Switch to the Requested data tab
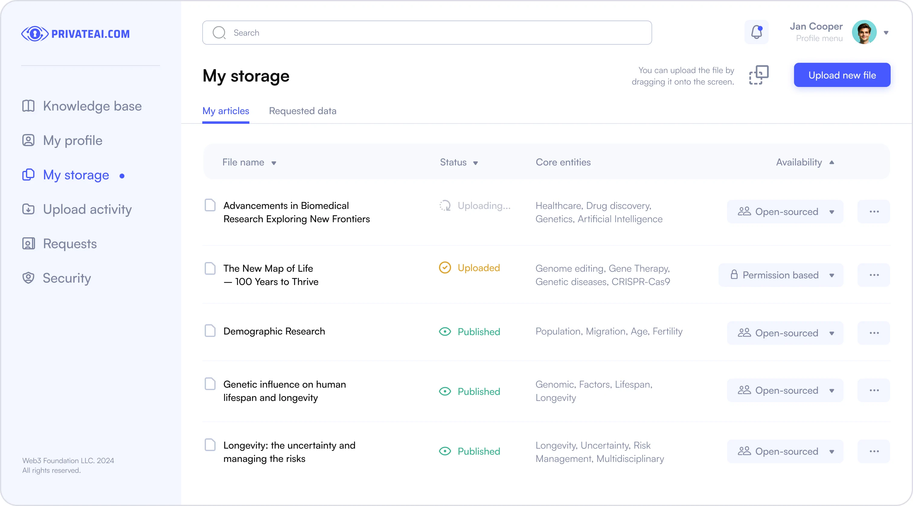Screen dimensions: 913x506 tap(302, 111)
